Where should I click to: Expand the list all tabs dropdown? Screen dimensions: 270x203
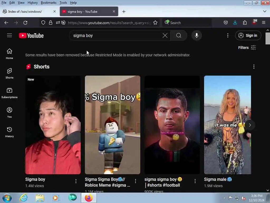[265, 11]
